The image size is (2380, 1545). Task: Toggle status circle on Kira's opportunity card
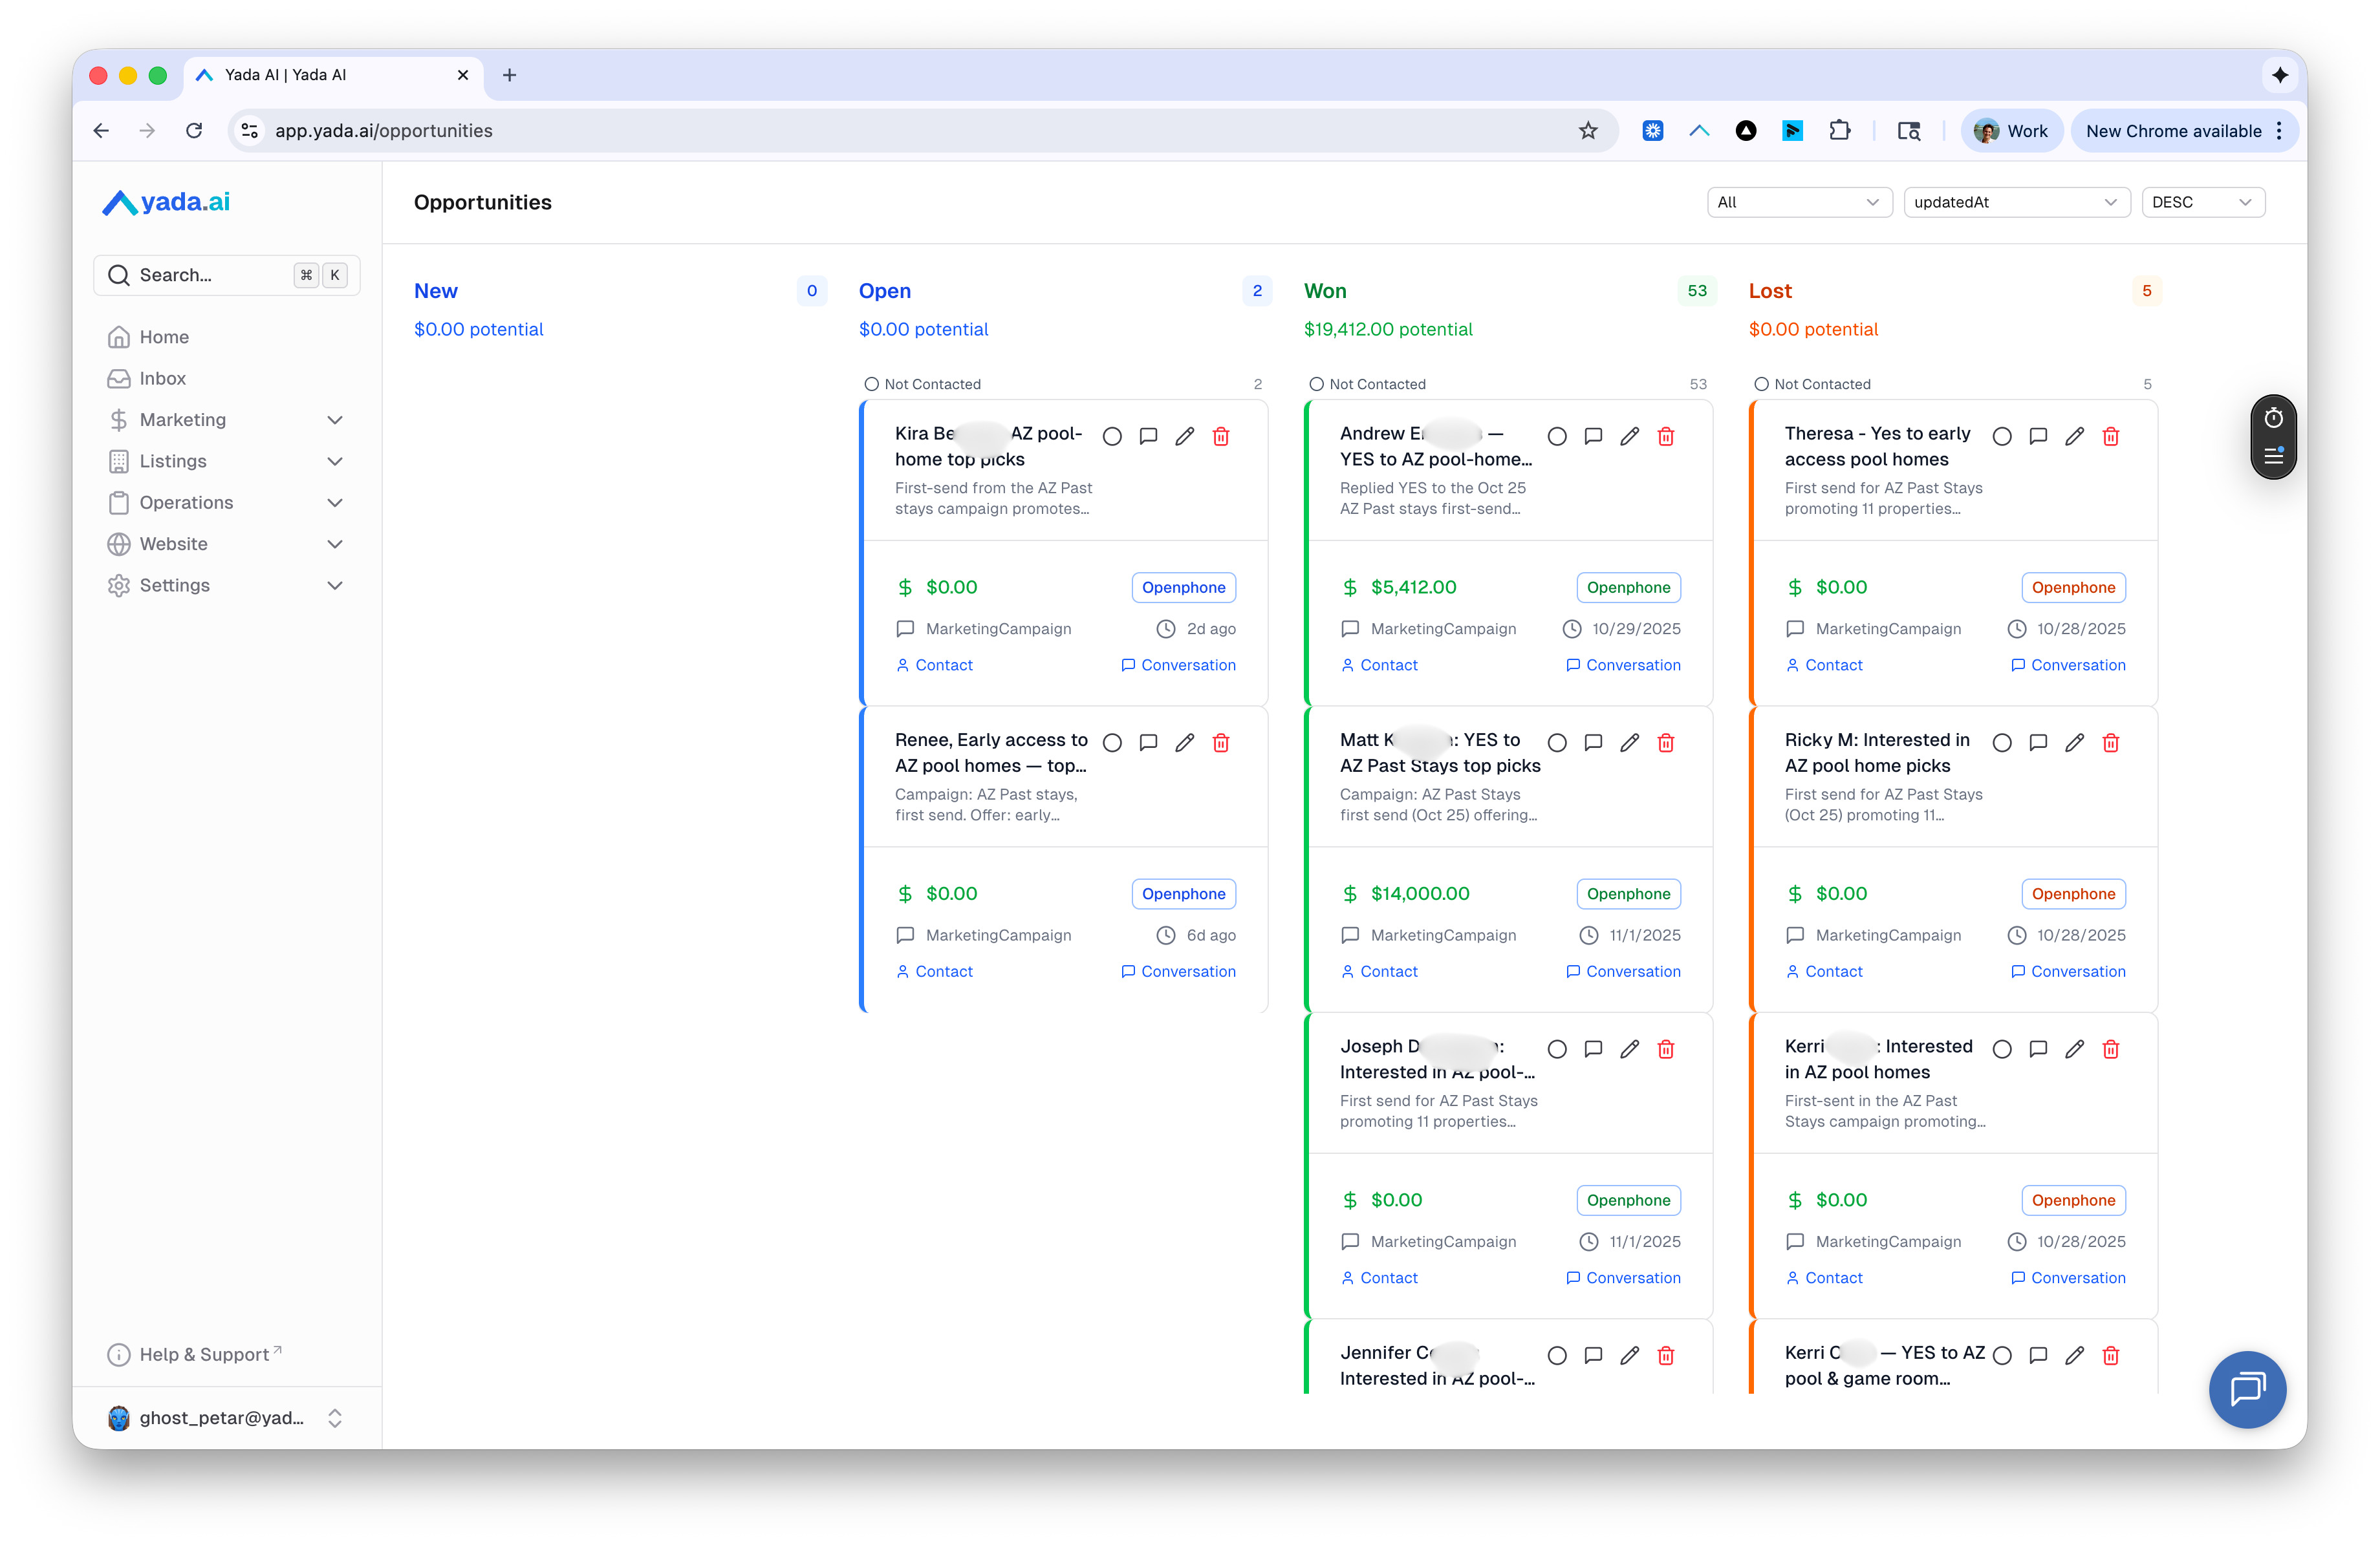[x=1112, y=437]
